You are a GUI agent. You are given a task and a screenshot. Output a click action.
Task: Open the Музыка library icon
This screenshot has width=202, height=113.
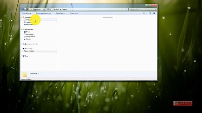[x=25, y=39]
